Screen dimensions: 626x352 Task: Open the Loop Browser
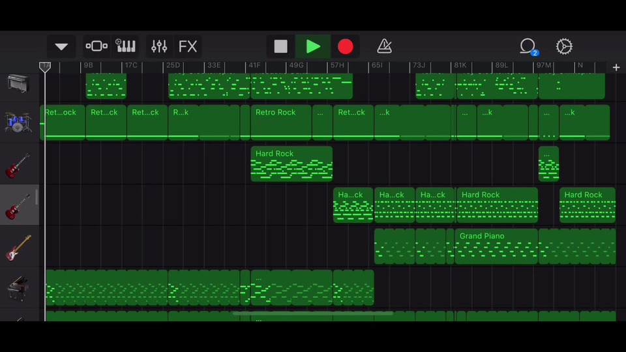coord(528,46)
